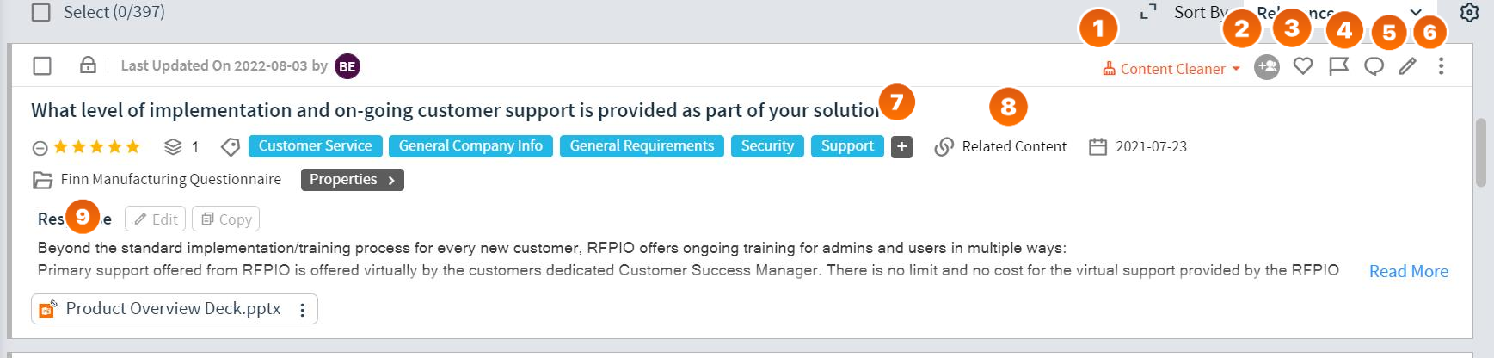The height and width of the screenshot is (358, 1494).
Task: Open Product Overview Deck.pptx attachment options
Action: 302,310
